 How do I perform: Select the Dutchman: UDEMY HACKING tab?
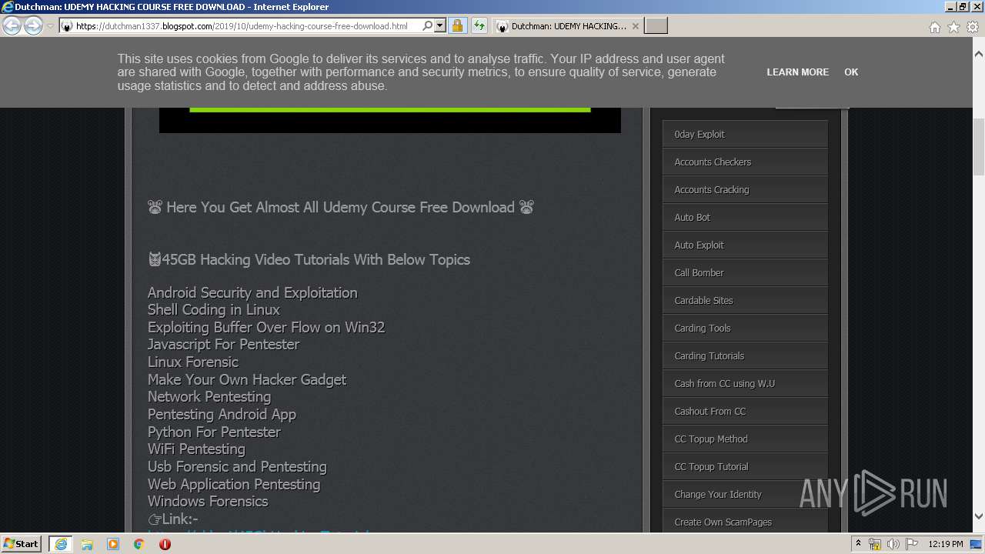point(568,26)
